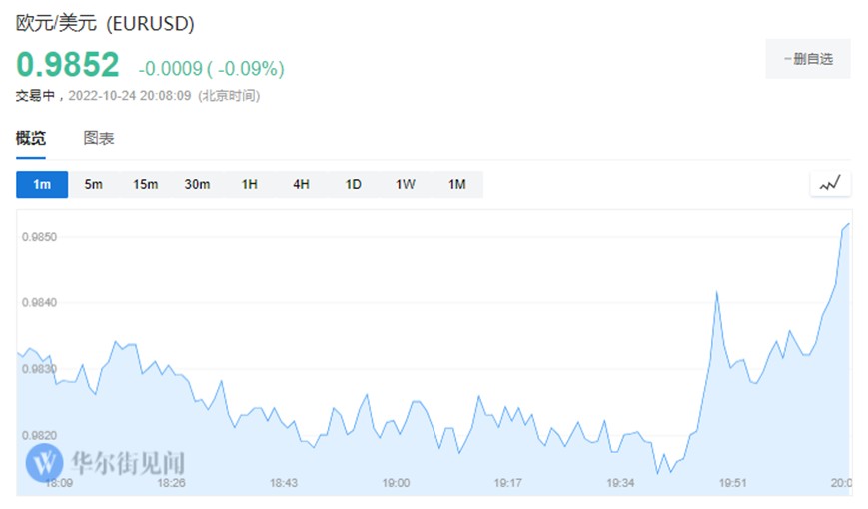Switch to the 概览 tab
The width and height of the screenshot is (868, 509).
(31, 139)
